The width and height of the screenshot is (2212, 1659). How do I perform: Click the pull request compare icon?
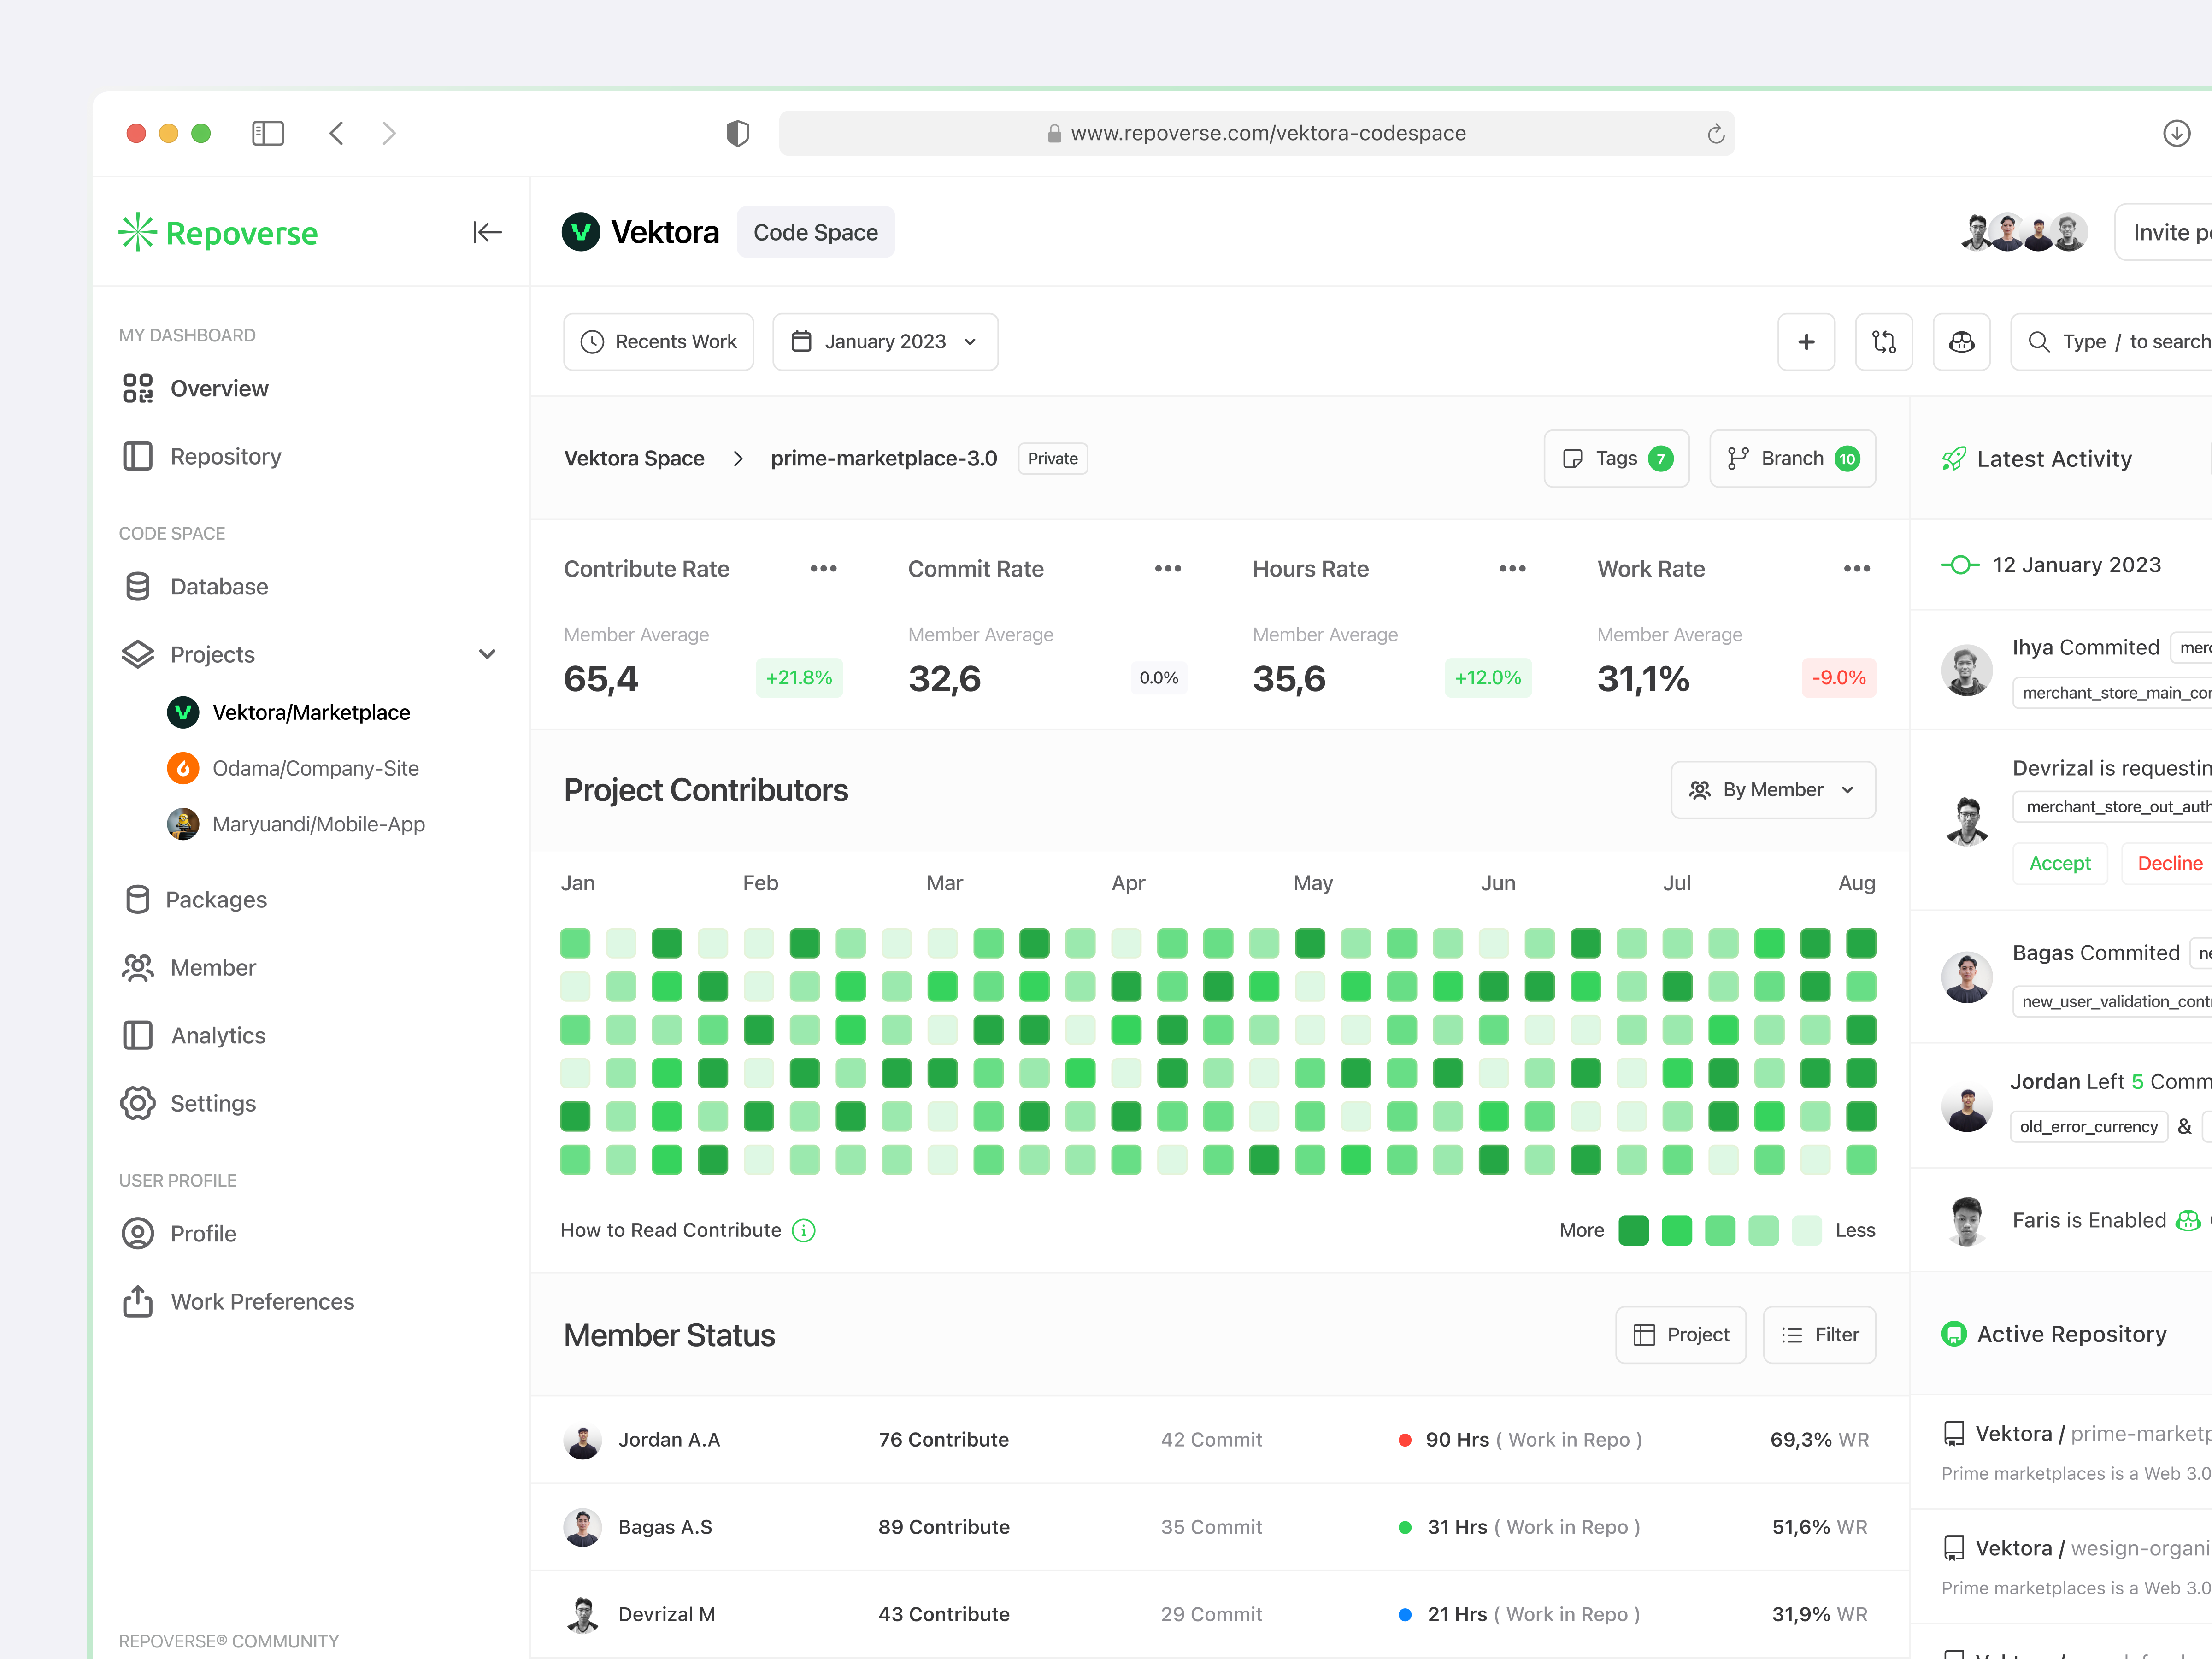1884,342
